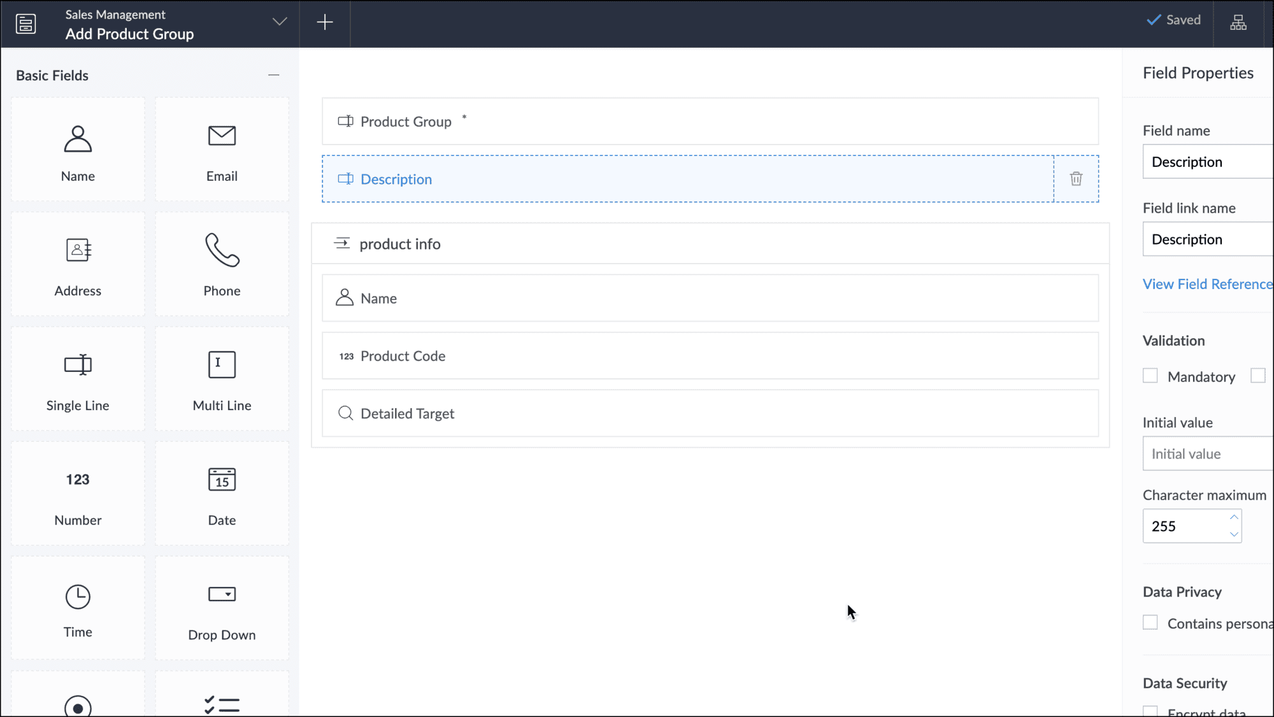Screen dimensions: 1274x717
Task: Select the Phone field icon
Action: pyautogui.click(x=222, y=250)
